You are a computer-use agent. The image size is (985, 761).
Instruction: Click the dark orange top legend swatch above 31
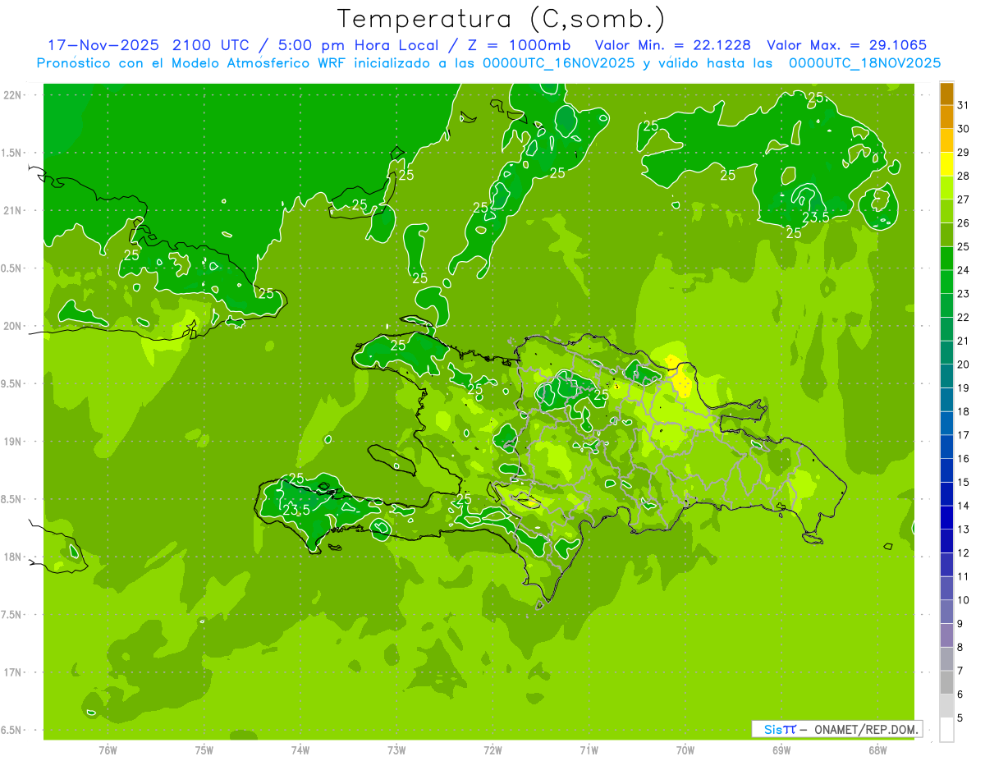tap(946, 94)
